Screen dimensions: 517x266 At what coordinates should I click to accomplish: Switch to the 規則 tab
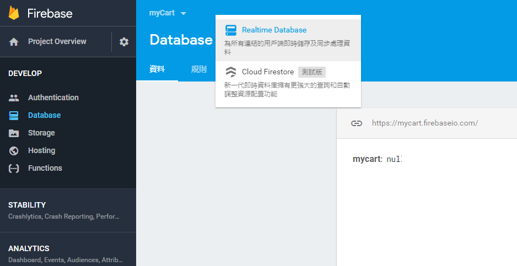(x=198, y=69)
